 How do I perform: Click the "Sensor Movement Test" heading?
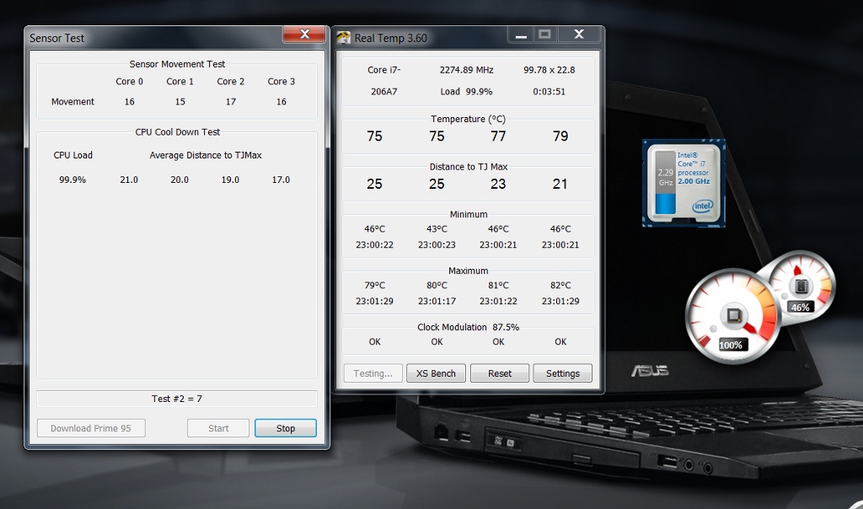click(177, 64)
